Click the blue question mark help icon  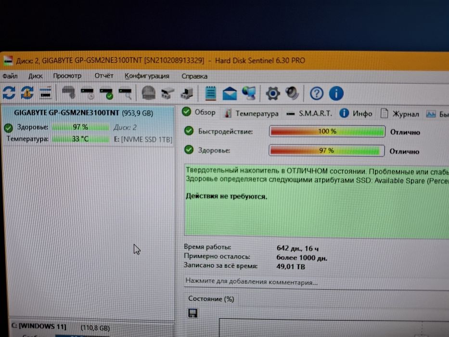click(317, 93)
